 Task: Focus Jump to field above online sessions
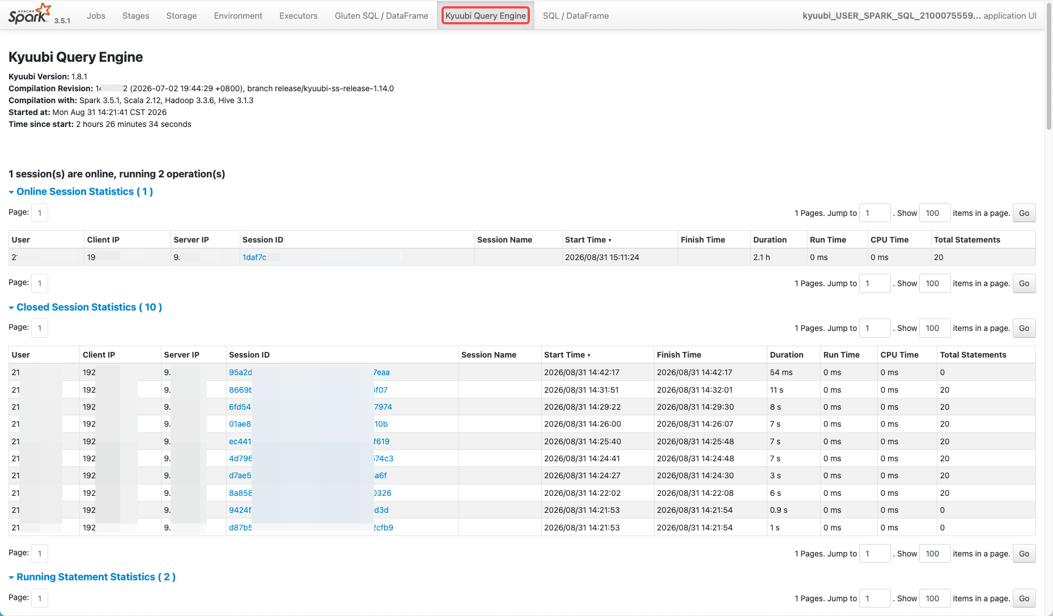[875, 213]
